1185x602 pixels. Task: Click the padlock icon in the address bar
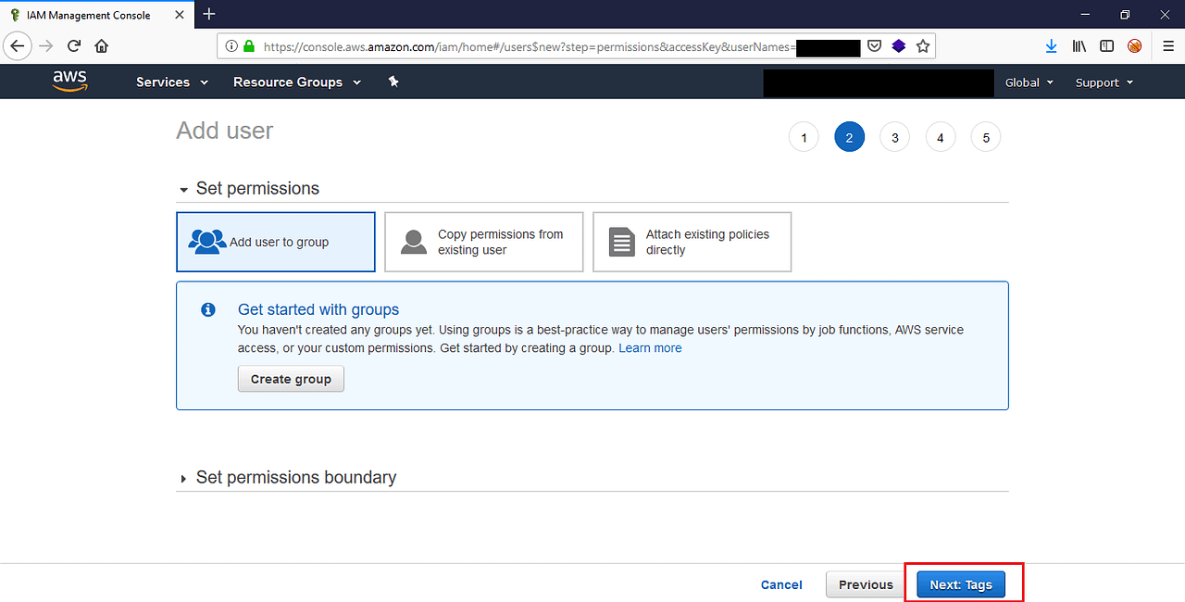point(248,45)
